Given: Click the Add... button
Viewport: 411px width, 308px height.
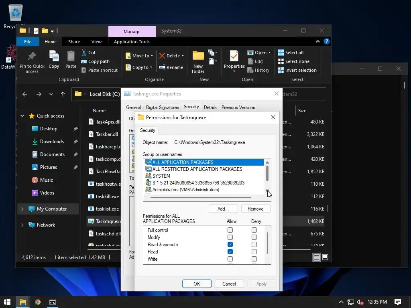Looking at the screenshot, I should [x=223, y=209].
